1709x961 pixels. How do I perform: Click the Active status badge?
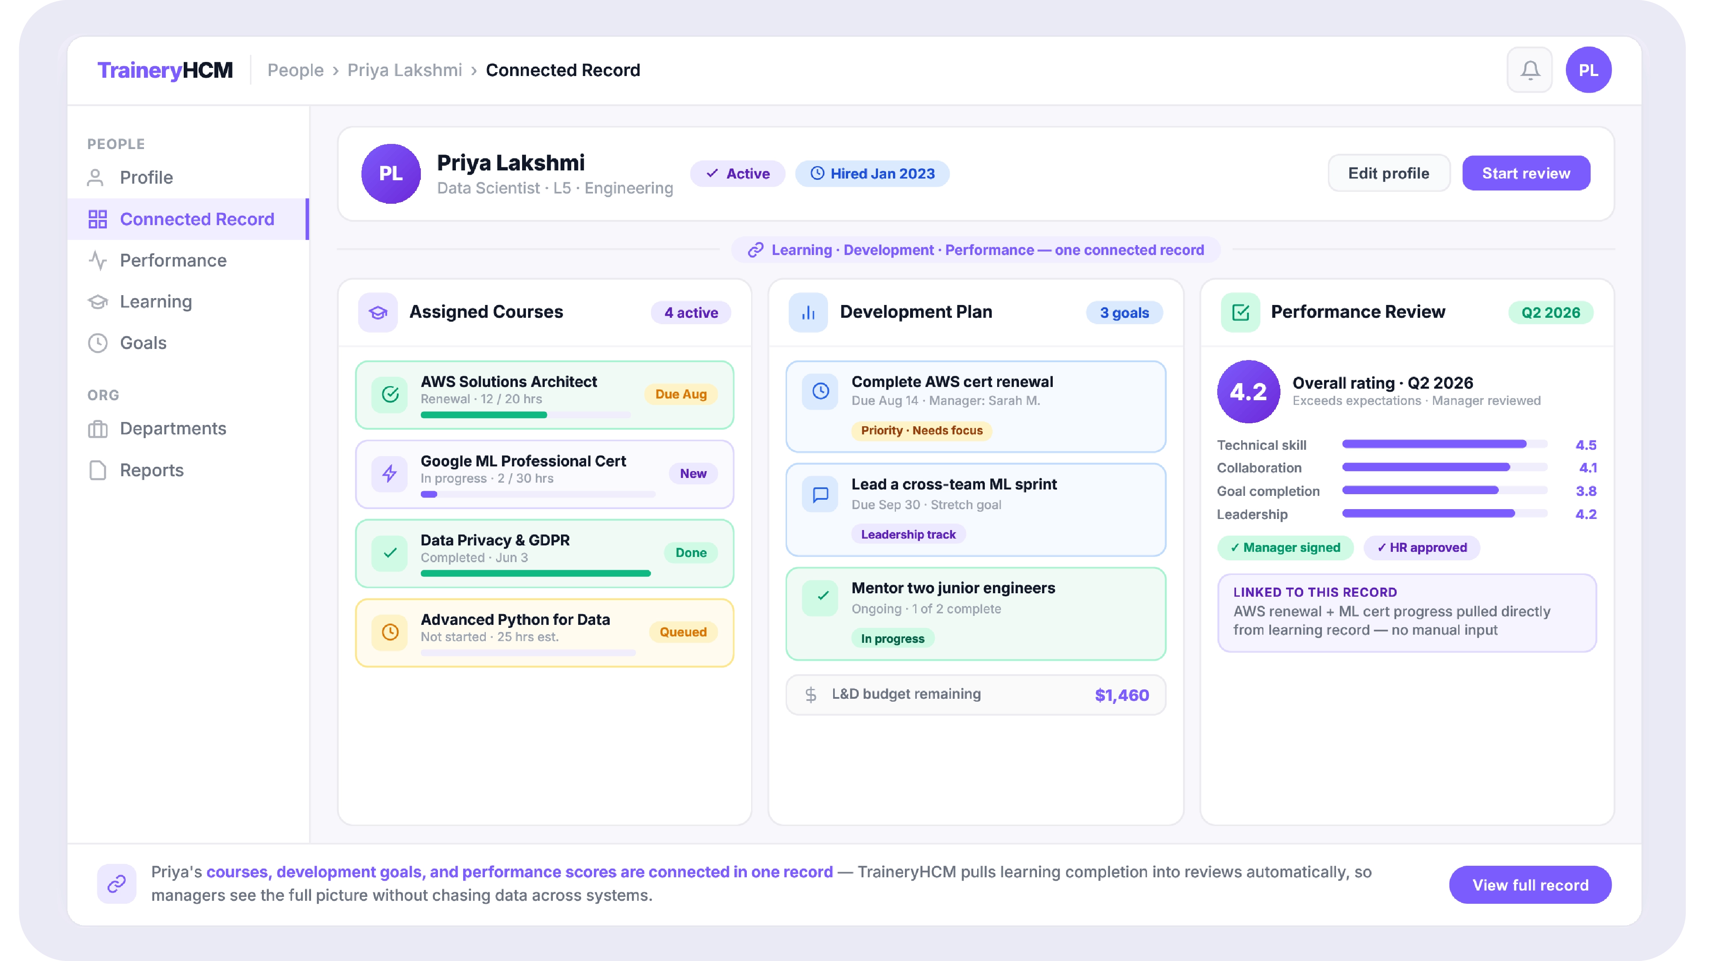(x=737, y=174)
